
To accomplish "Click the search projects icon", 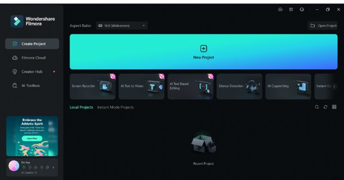I will (x=317, y=107).
